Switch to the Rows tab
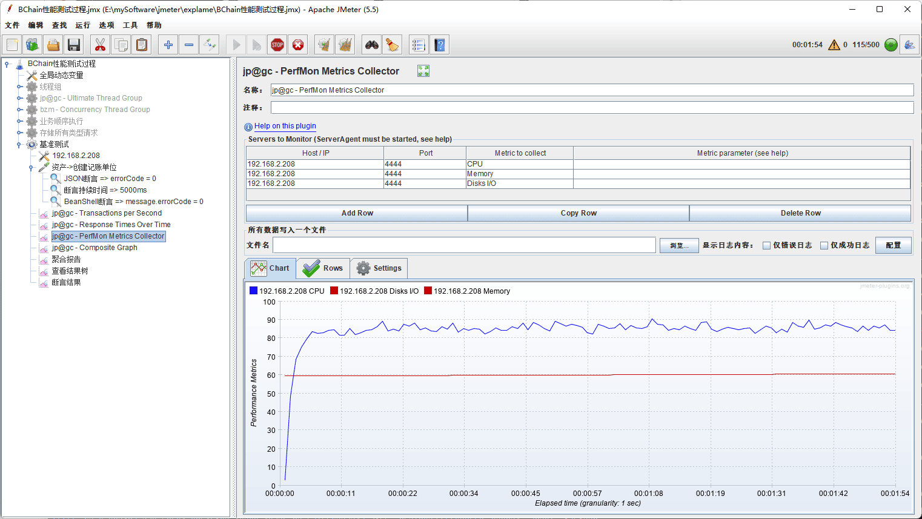This screenshot has height=519, width=922. [x=323, y=268]
